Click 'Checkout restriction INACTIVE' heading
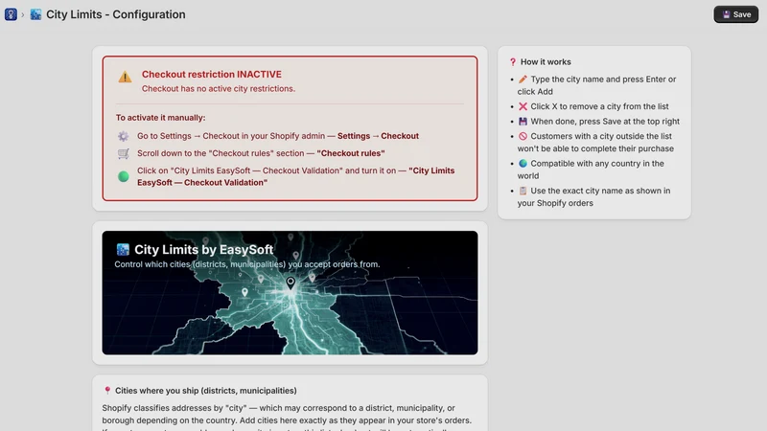This screenshot has height=431, width=767. pos(212,75)
